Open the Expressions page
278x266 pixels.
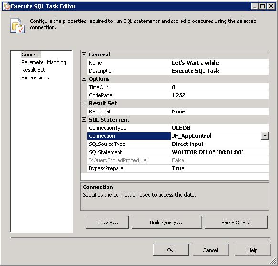tap(35, 78)
